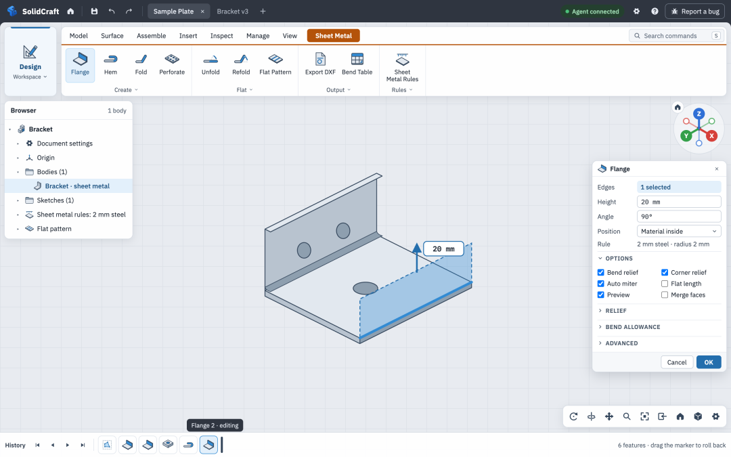Activate the Perforate tool
731x457 pixels.
(172, 65)
